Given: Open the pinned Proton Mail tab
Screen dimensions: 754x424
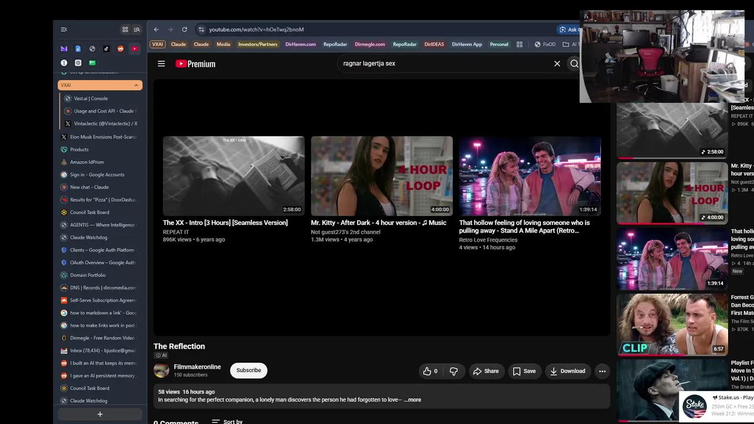Looking at the screenshot, I should [x=64, y=49].
